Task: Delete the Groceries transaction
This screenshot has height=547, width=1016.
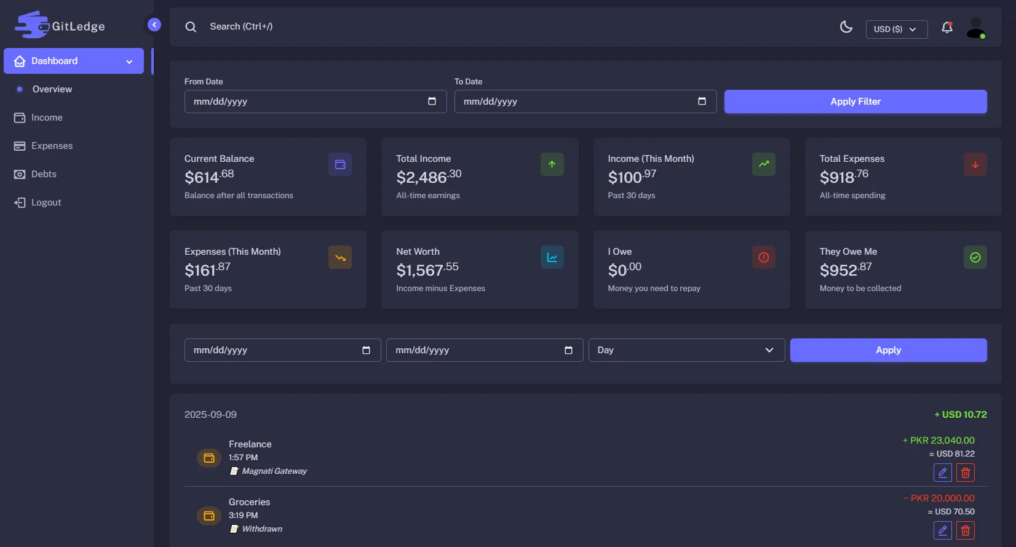Action: coord(966,530)
